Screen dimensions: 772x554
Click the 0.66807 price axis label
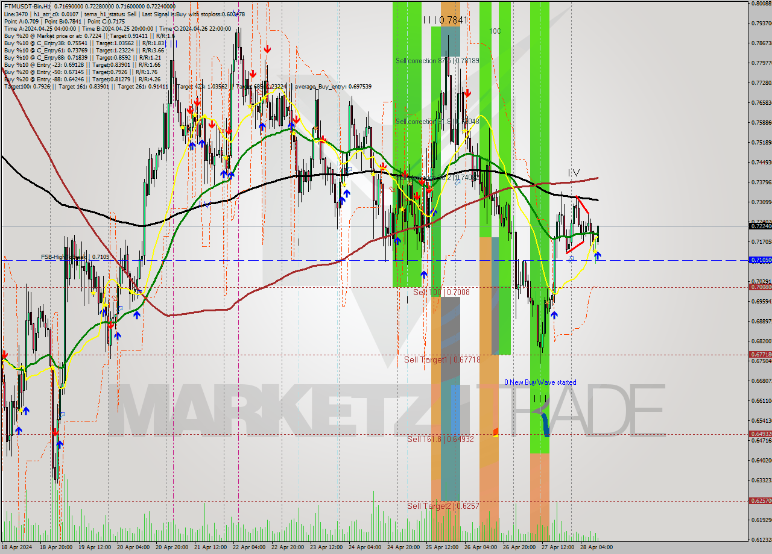pos(761,381)
